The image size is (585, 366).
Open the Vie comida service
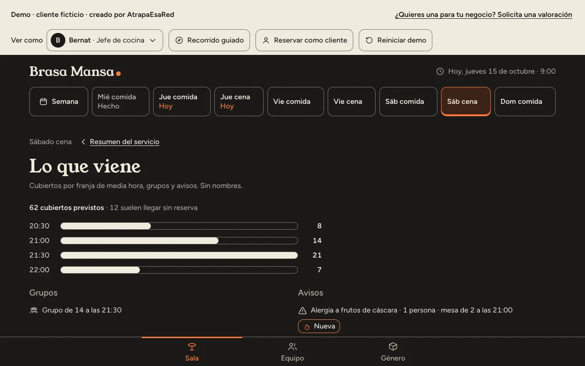click(296, 102)
